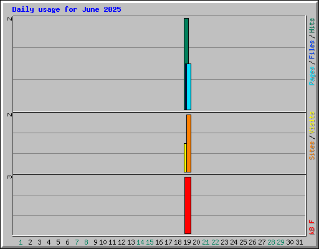Click green day 14 on the x-axis
The width and height of the screenshot is (319, 249).
tap(140, 242)
